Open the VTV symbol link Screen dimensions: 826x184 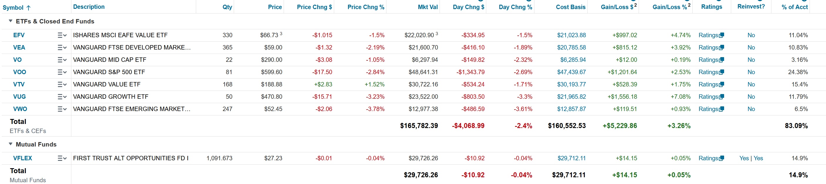pos(19,84)
